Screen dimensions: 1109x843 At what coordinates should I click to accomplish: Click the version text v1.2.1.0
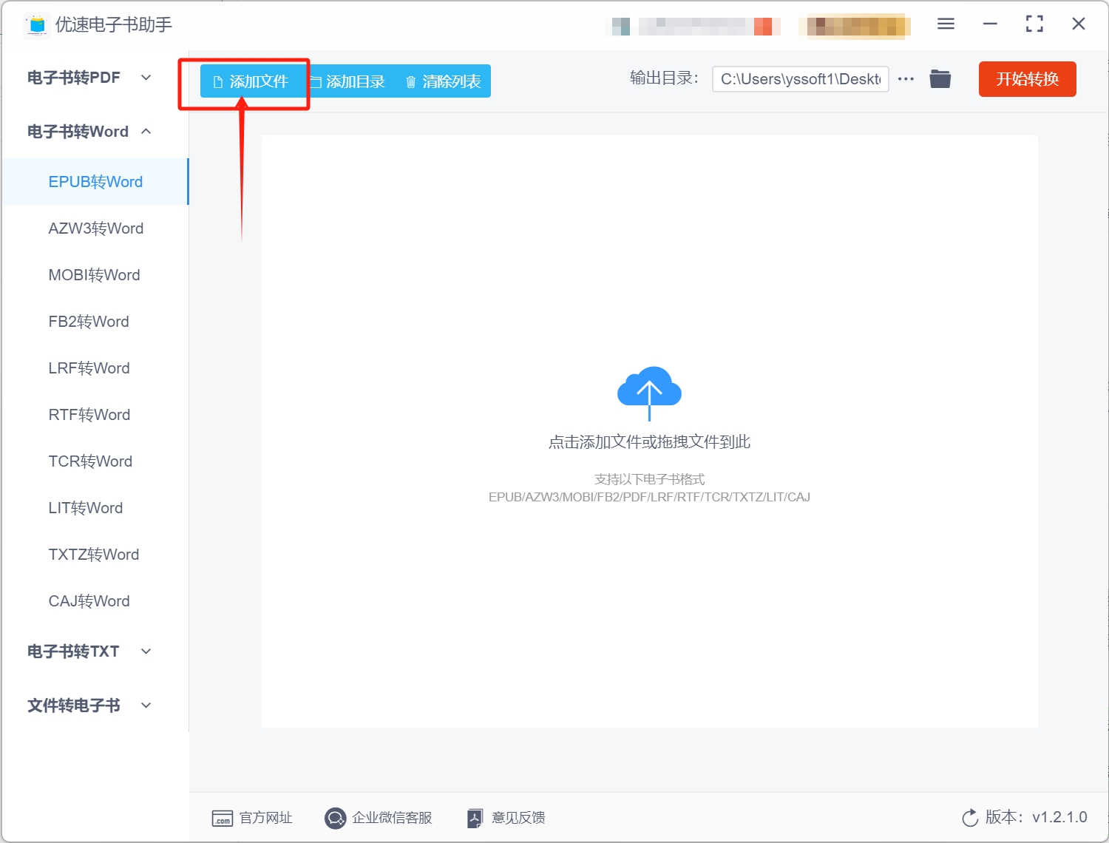pos(1059,817)
